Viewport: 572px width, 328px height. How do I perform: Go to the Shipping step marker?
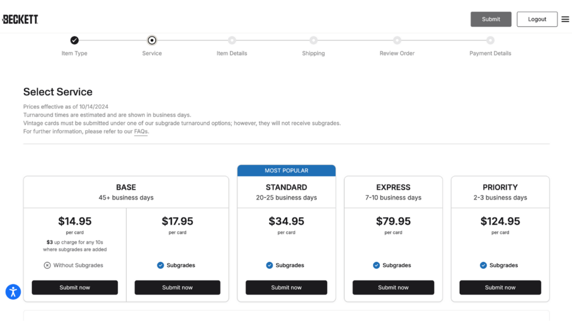313,40
